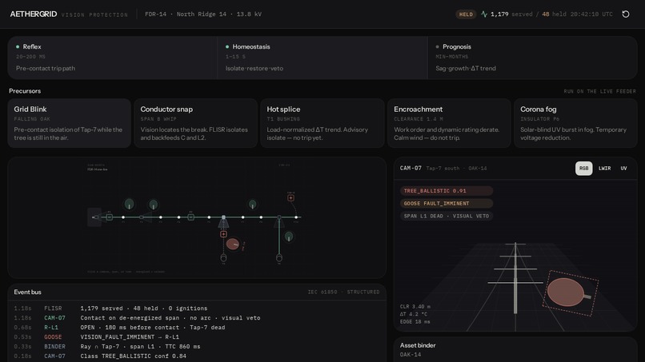
Task: Click the 'RUN ON THE LIVE FEEDER' label
Action: (x=599, y=91)
